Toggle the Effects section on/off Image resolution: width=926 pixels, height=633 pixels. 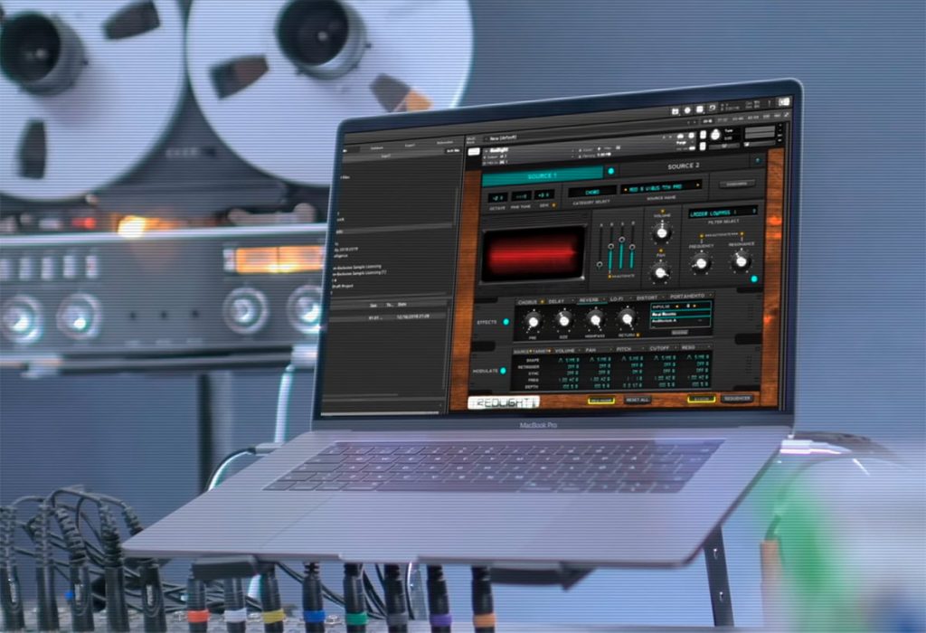pos(506,322)
